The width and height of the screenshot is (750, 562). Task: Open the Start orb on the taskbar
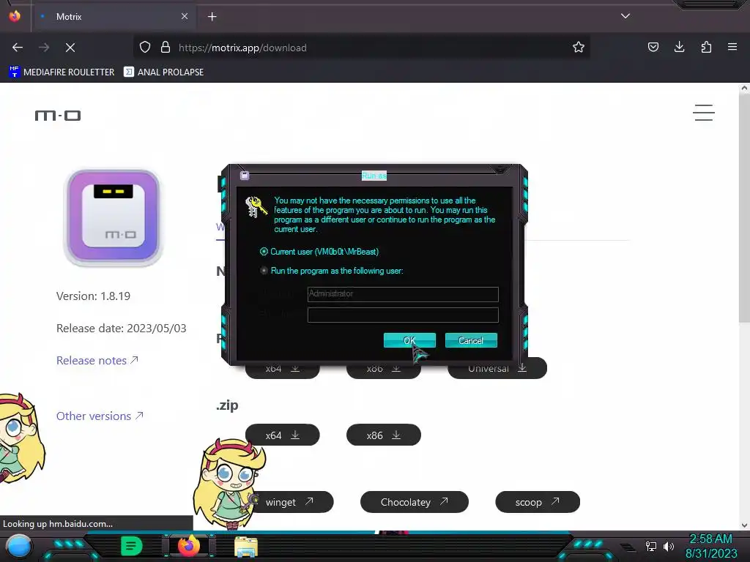pos(19,546)
